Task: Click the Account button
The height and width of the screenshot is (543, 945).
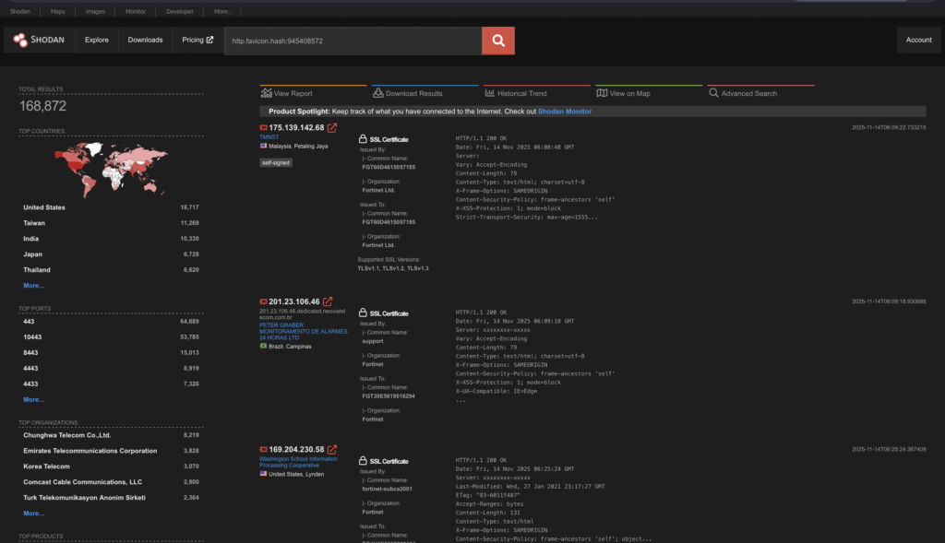Action: pyautogui.click(x=918, y=41)
